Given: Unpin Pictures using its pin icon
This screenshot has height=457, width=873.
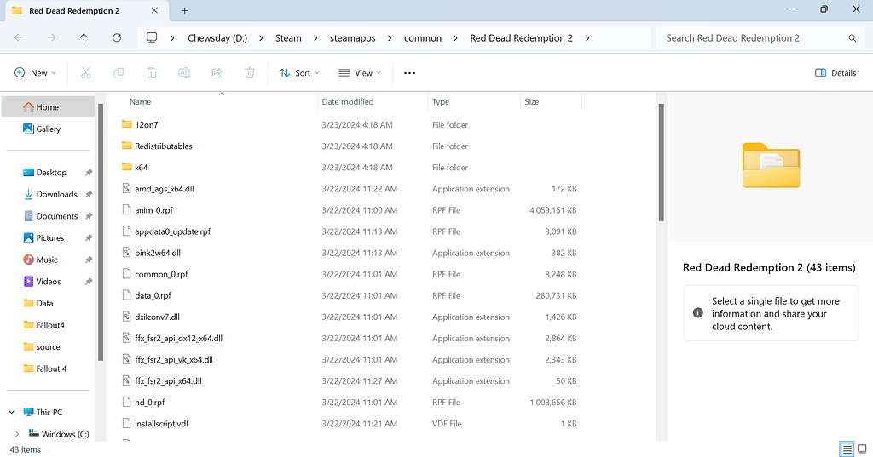Looking at the screenshot, I should tap(89, 238).
